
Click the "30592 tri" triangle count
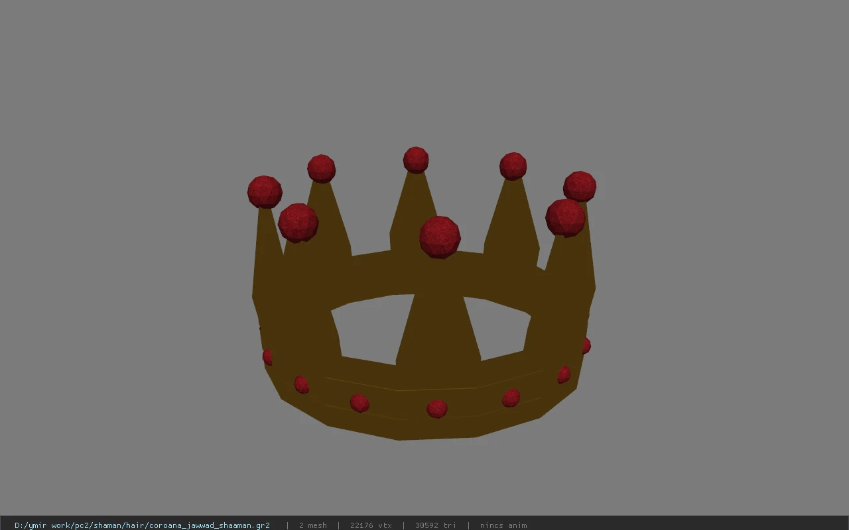coord(436,525)
